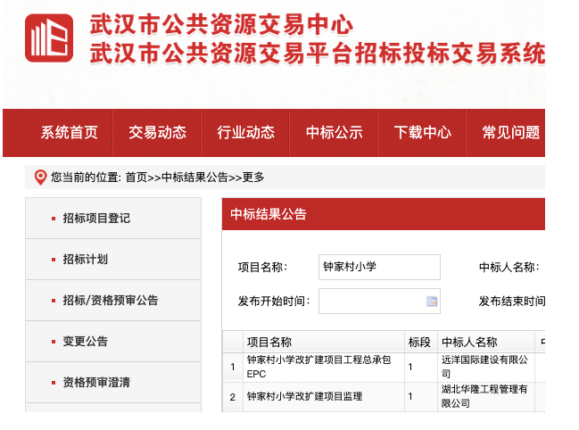Viewport: 579px width, 430px height.
Task: Navigate to 下载中心 menu
Action: tap(423, 133)
